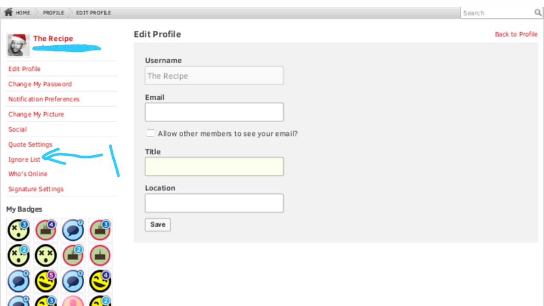The width and height of the screenshot is (544, 306).
Task: Save the profile changes
Action: coord(158,225)
